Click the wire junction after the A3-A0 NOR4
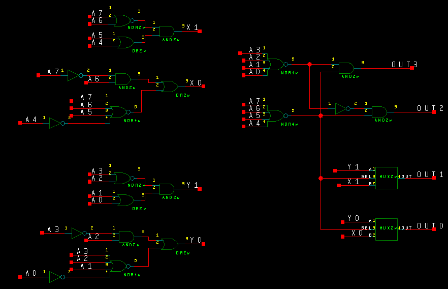This screenshot has width=448, height=289. tap(309, 65)
